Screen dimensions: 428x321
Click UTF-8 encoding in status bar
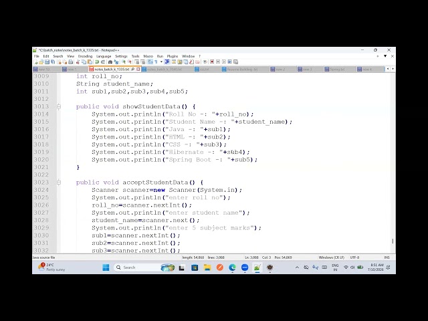(354, 257)
